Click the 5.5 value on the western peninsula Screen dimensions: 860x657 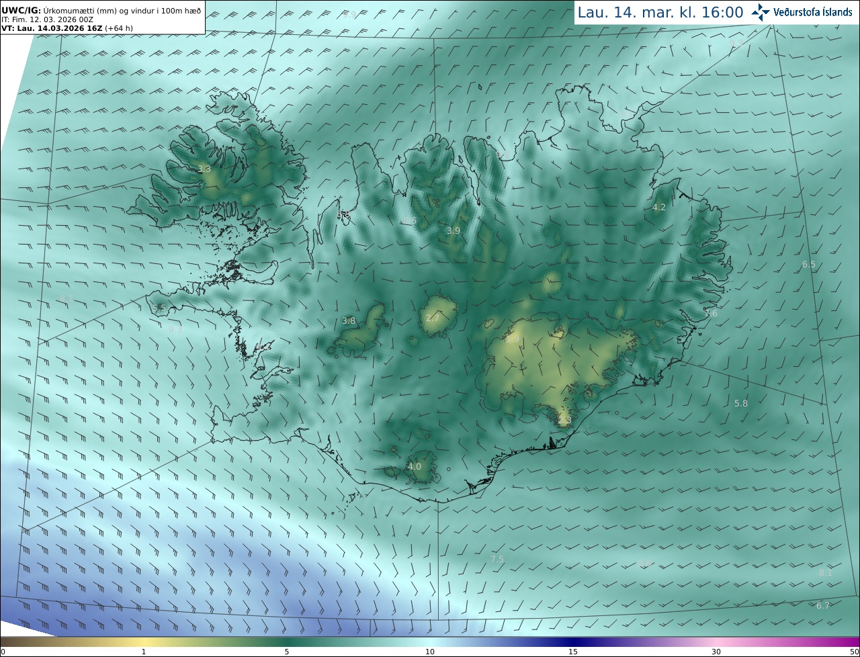click(x=159, y=308)
